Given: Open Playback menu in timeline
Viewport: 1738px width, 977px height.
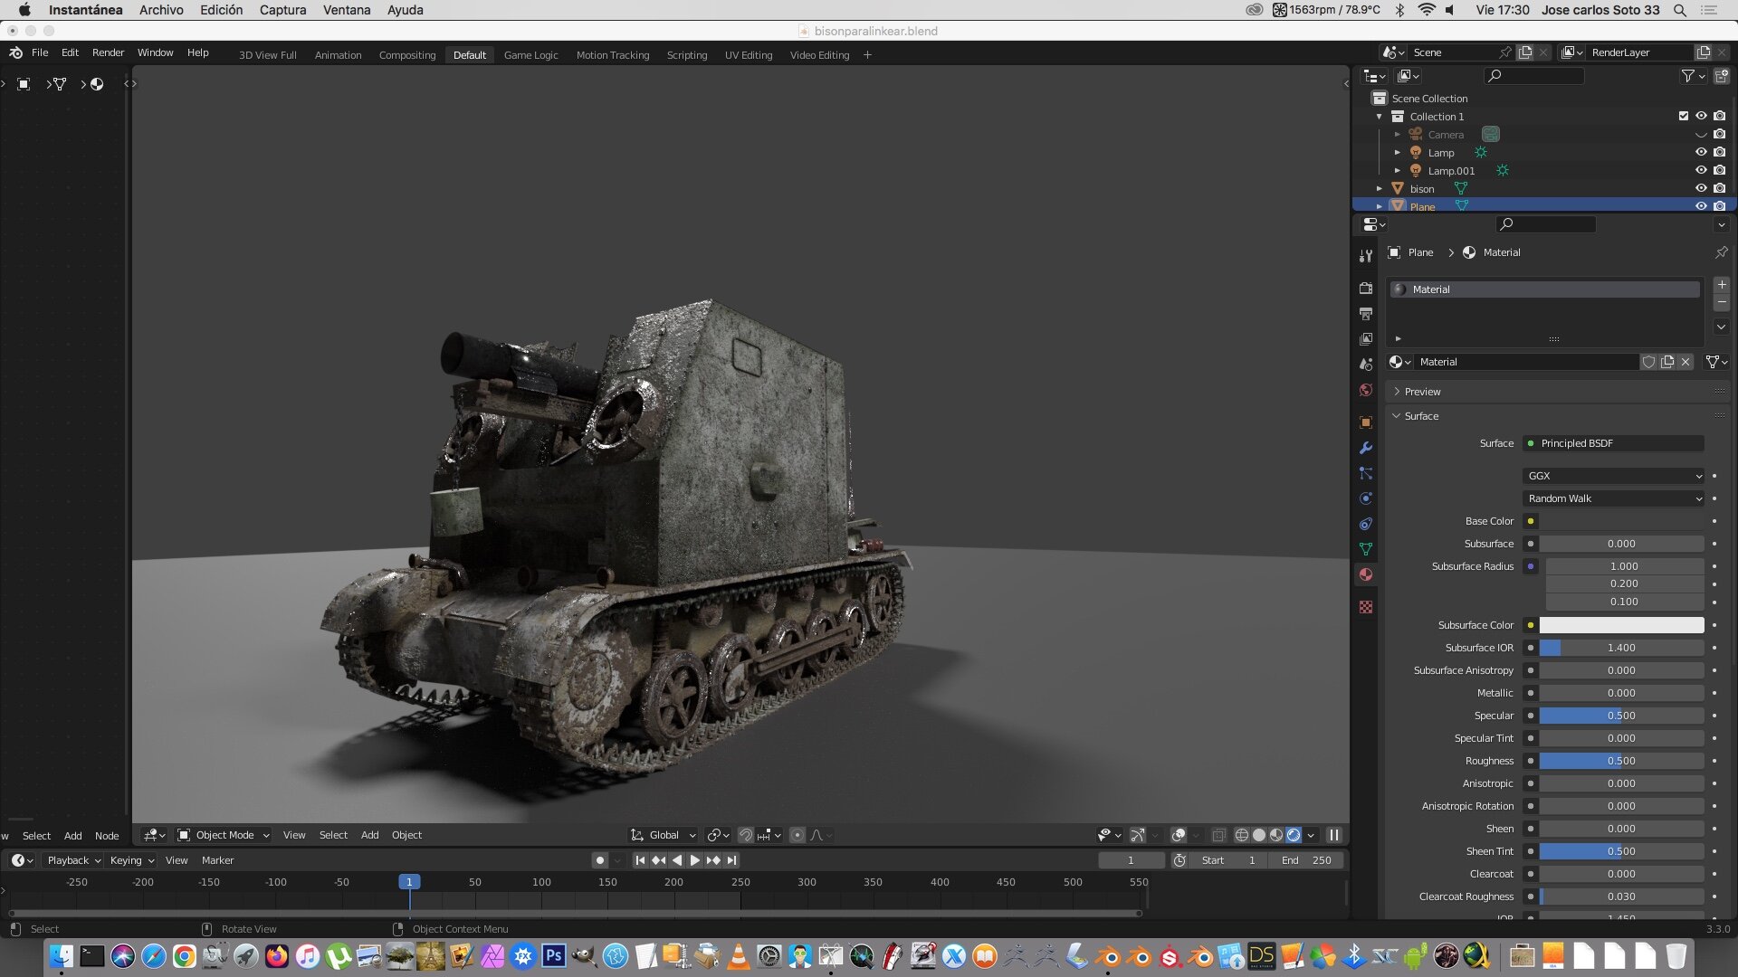Looking at the screenshot, I should click(x=72, y=860).
